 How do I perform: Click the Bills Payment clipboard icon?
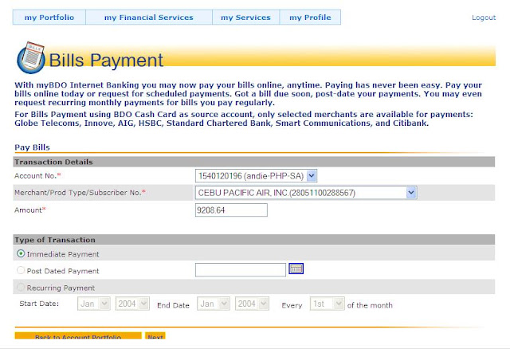(x=31, y=57)
